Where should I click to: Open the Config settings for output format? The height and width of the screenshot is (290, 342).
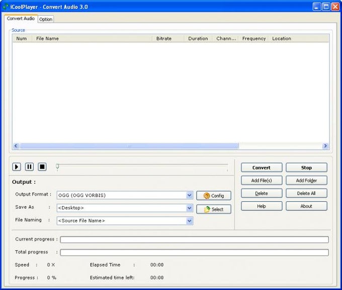214,196
